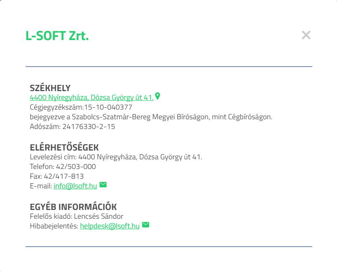Click the E-mail label text
The width and height of the screenshot is (337, 272).
click(x=41, y=186)
